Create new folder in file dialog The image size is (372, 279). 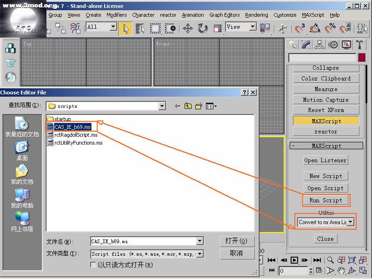[x=199, y=106]
